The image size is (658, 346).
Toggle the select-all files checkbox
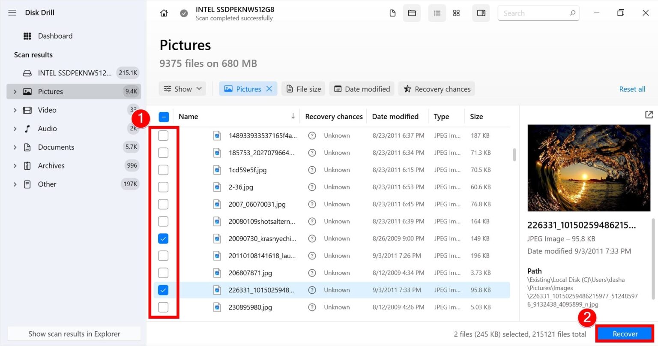(x=163, y=117)
